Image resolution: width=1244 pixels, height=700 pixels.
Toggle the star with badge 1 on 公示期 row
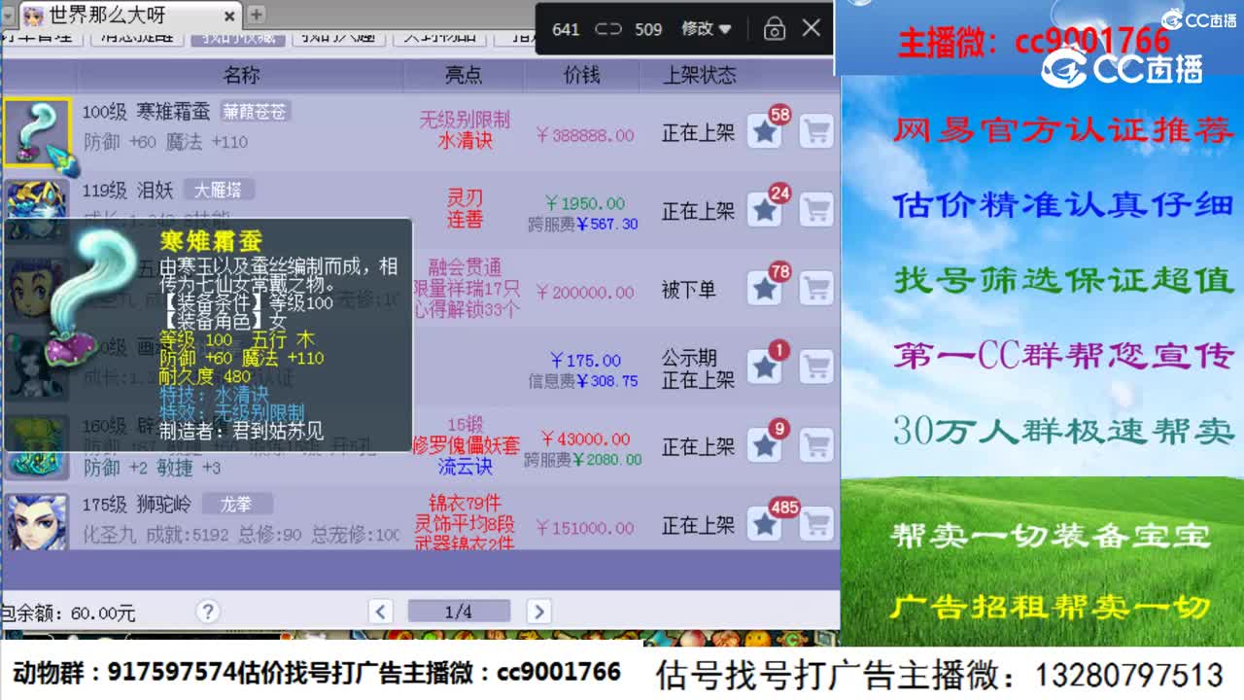766,367
